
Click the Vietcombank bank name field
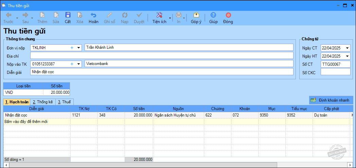[189, 64]
